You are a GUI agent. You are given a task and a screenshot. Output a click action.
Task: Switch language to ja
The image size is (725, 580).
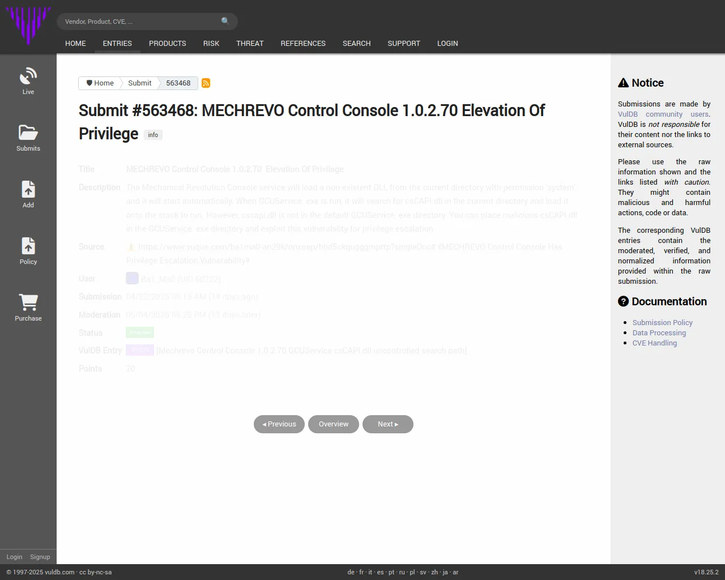pos(445,572)
